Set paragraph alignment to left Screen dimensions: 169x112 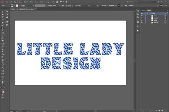[116, 5]
